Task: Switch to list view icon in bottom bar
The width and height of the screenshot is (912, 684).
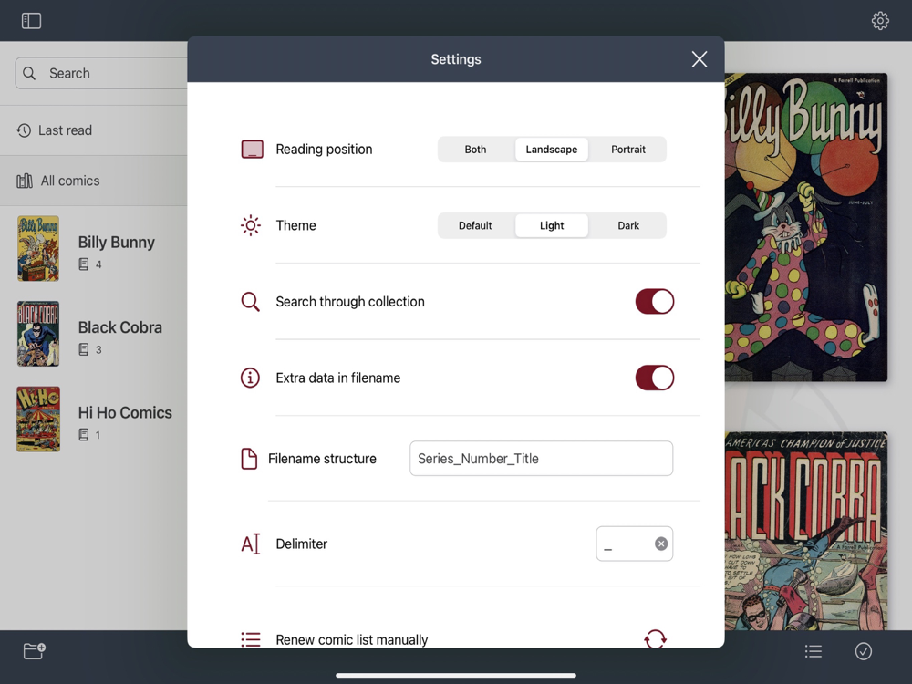Action: tap(814, 651)
